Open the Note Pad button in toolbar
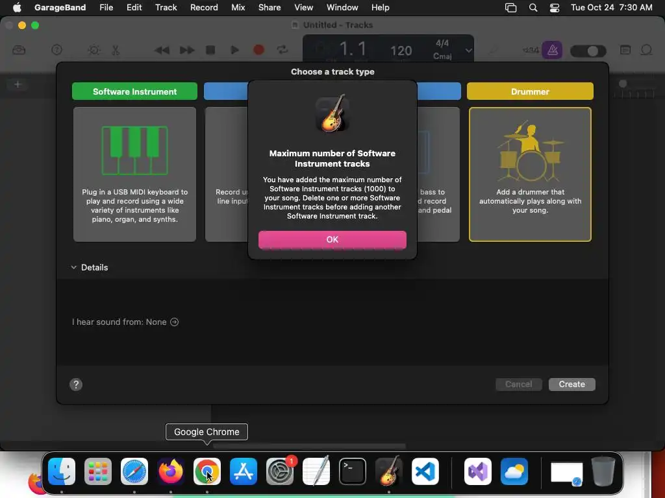The width and height of the screenshot is (665, 498). [625, 50]
